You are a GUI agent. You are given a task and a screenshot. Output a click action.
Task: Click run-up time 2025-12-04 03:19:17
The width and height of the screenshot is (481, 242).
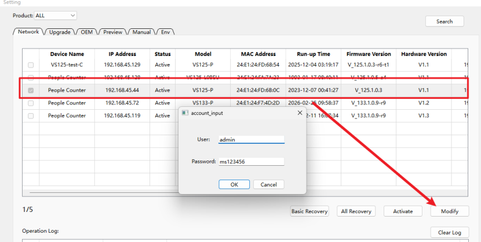313,65
